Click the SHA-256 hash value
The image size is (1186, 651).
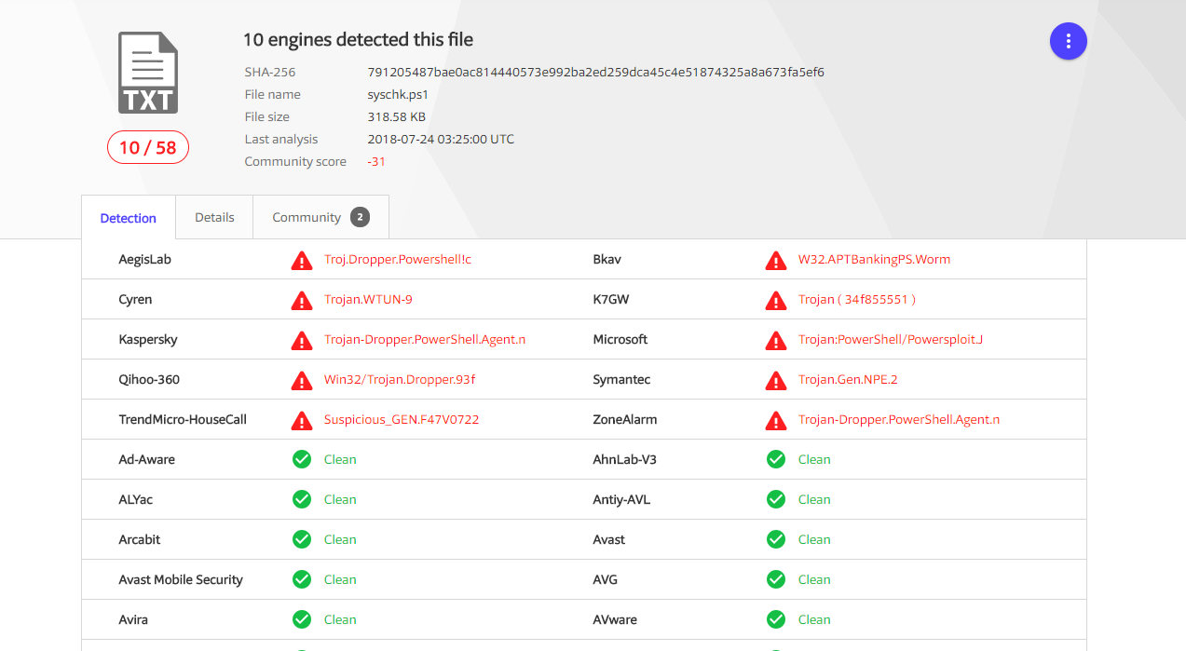pyautogui.click(x=595, y=72)
